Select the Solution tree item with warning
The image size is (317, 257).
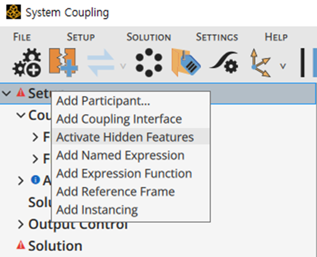click(55, 246)
